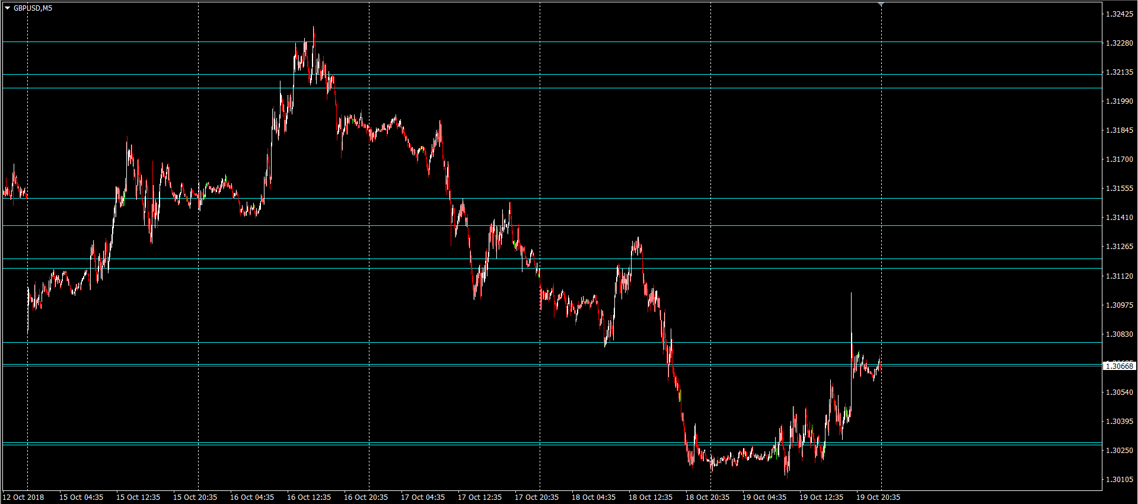The image size is (1138, 504).
Task: Select the 15 Oct 04:35 time label
Action: point(81,497)
